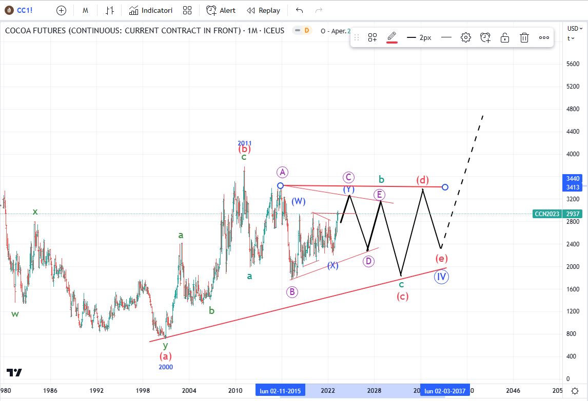The width and height of the screenshot is (588, 401).
Task: Click the lun 02-03-2037 date marker
Action: (445, 391)
